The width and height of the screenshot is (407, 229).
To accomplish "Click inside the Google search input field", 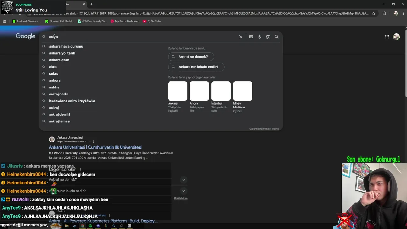I will click(142, 37).
